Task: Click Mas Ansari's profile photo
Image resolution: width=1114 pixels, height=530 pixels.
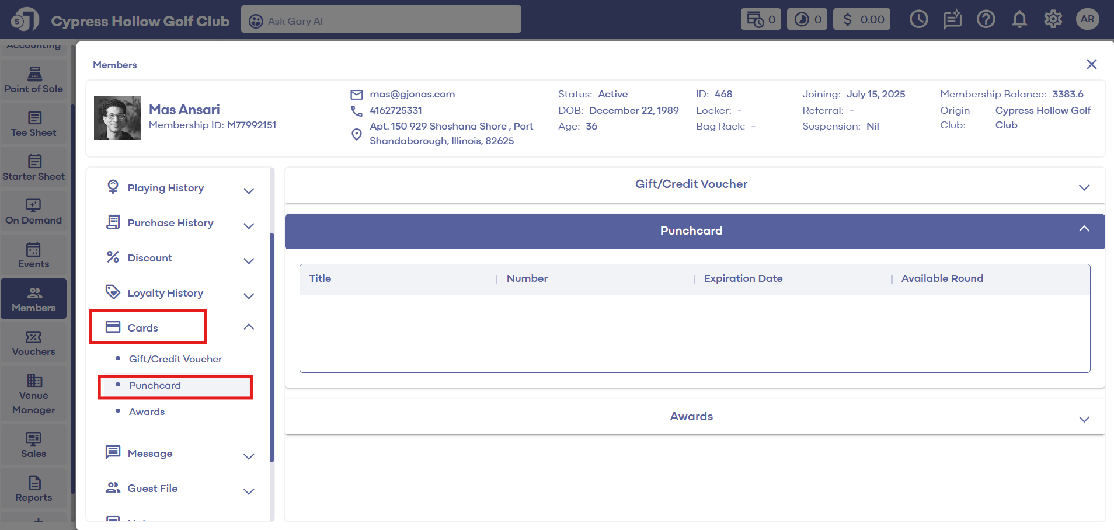Action: tap(117, 118)
